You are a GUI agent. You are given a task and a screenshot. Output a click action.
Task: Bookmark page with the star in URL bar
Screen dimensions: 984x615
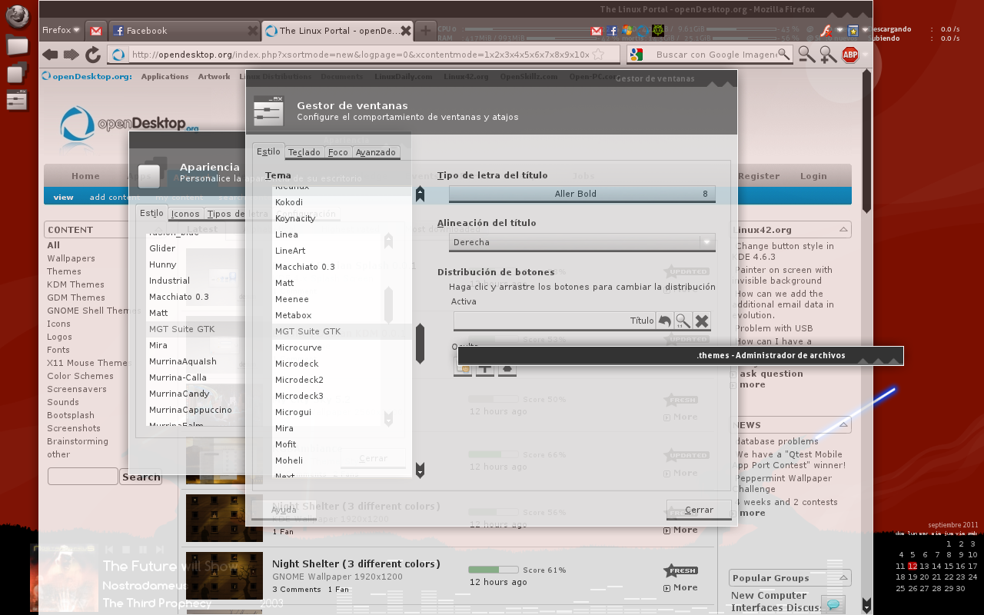pyautogui.click(x=598, y=55)
